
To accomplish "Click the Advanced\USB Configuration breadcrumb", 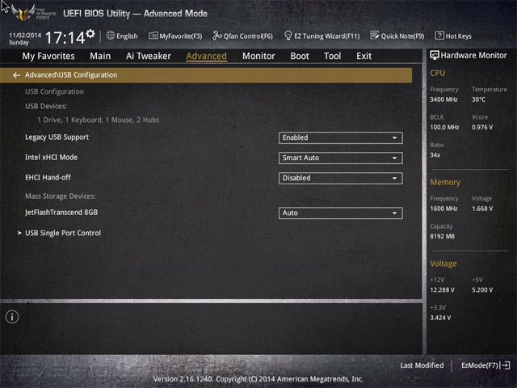I will point(71,75).
